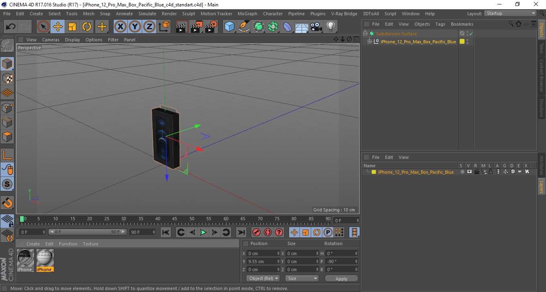Toggle layer render clapper icon

coord(477,172)
